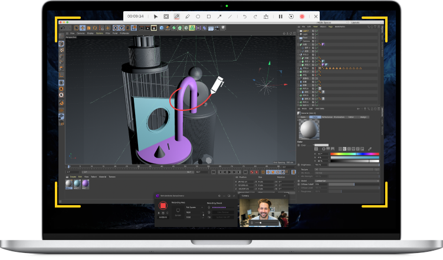The height and width of the screenshot is (260, 443).
Task: Redo the annotation
Action: point(255,17)
